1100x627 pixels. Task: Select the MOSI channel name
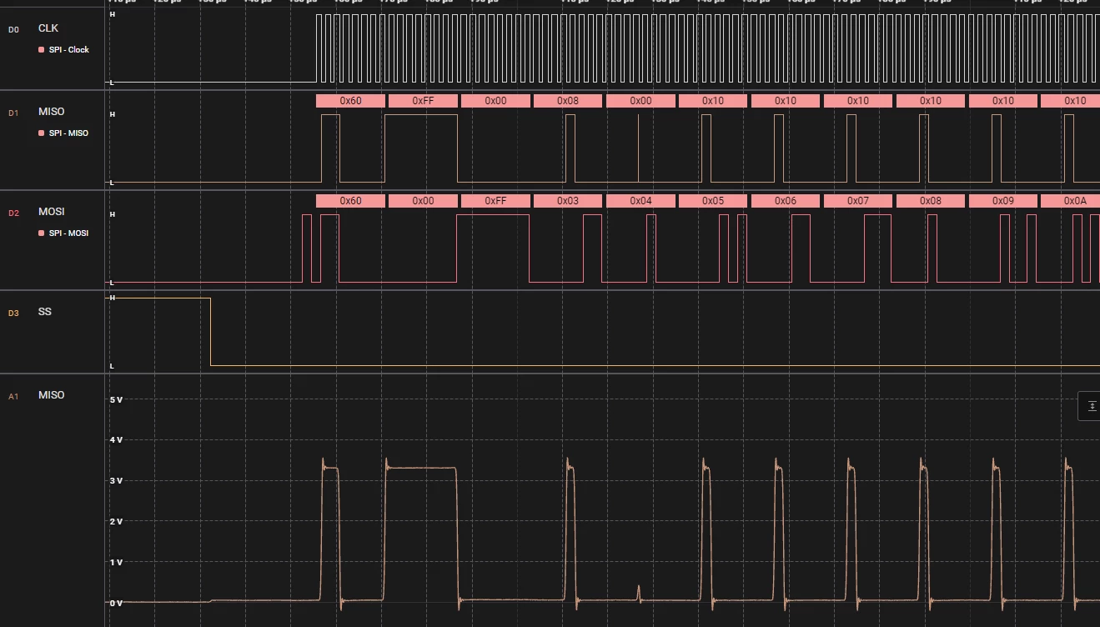51,212
